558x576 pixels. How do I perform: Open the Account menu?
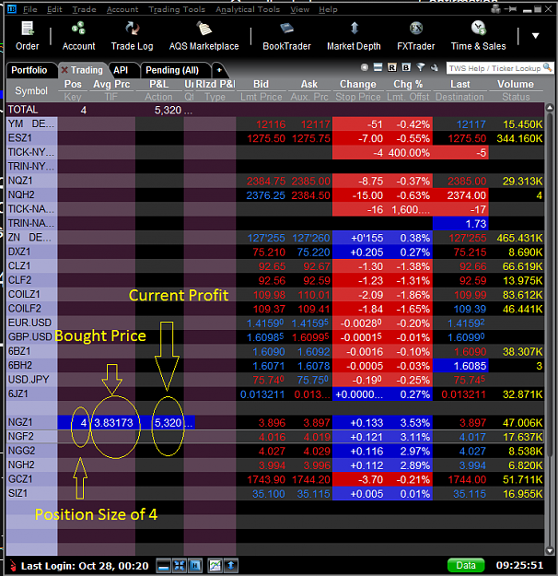click(122, 9)
